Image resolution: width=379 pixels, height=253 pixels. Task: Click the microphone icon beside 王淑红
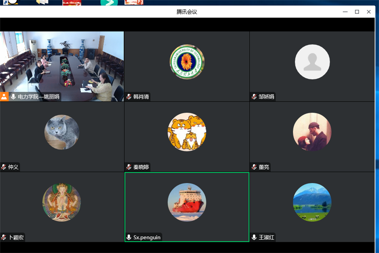[254, 237]
